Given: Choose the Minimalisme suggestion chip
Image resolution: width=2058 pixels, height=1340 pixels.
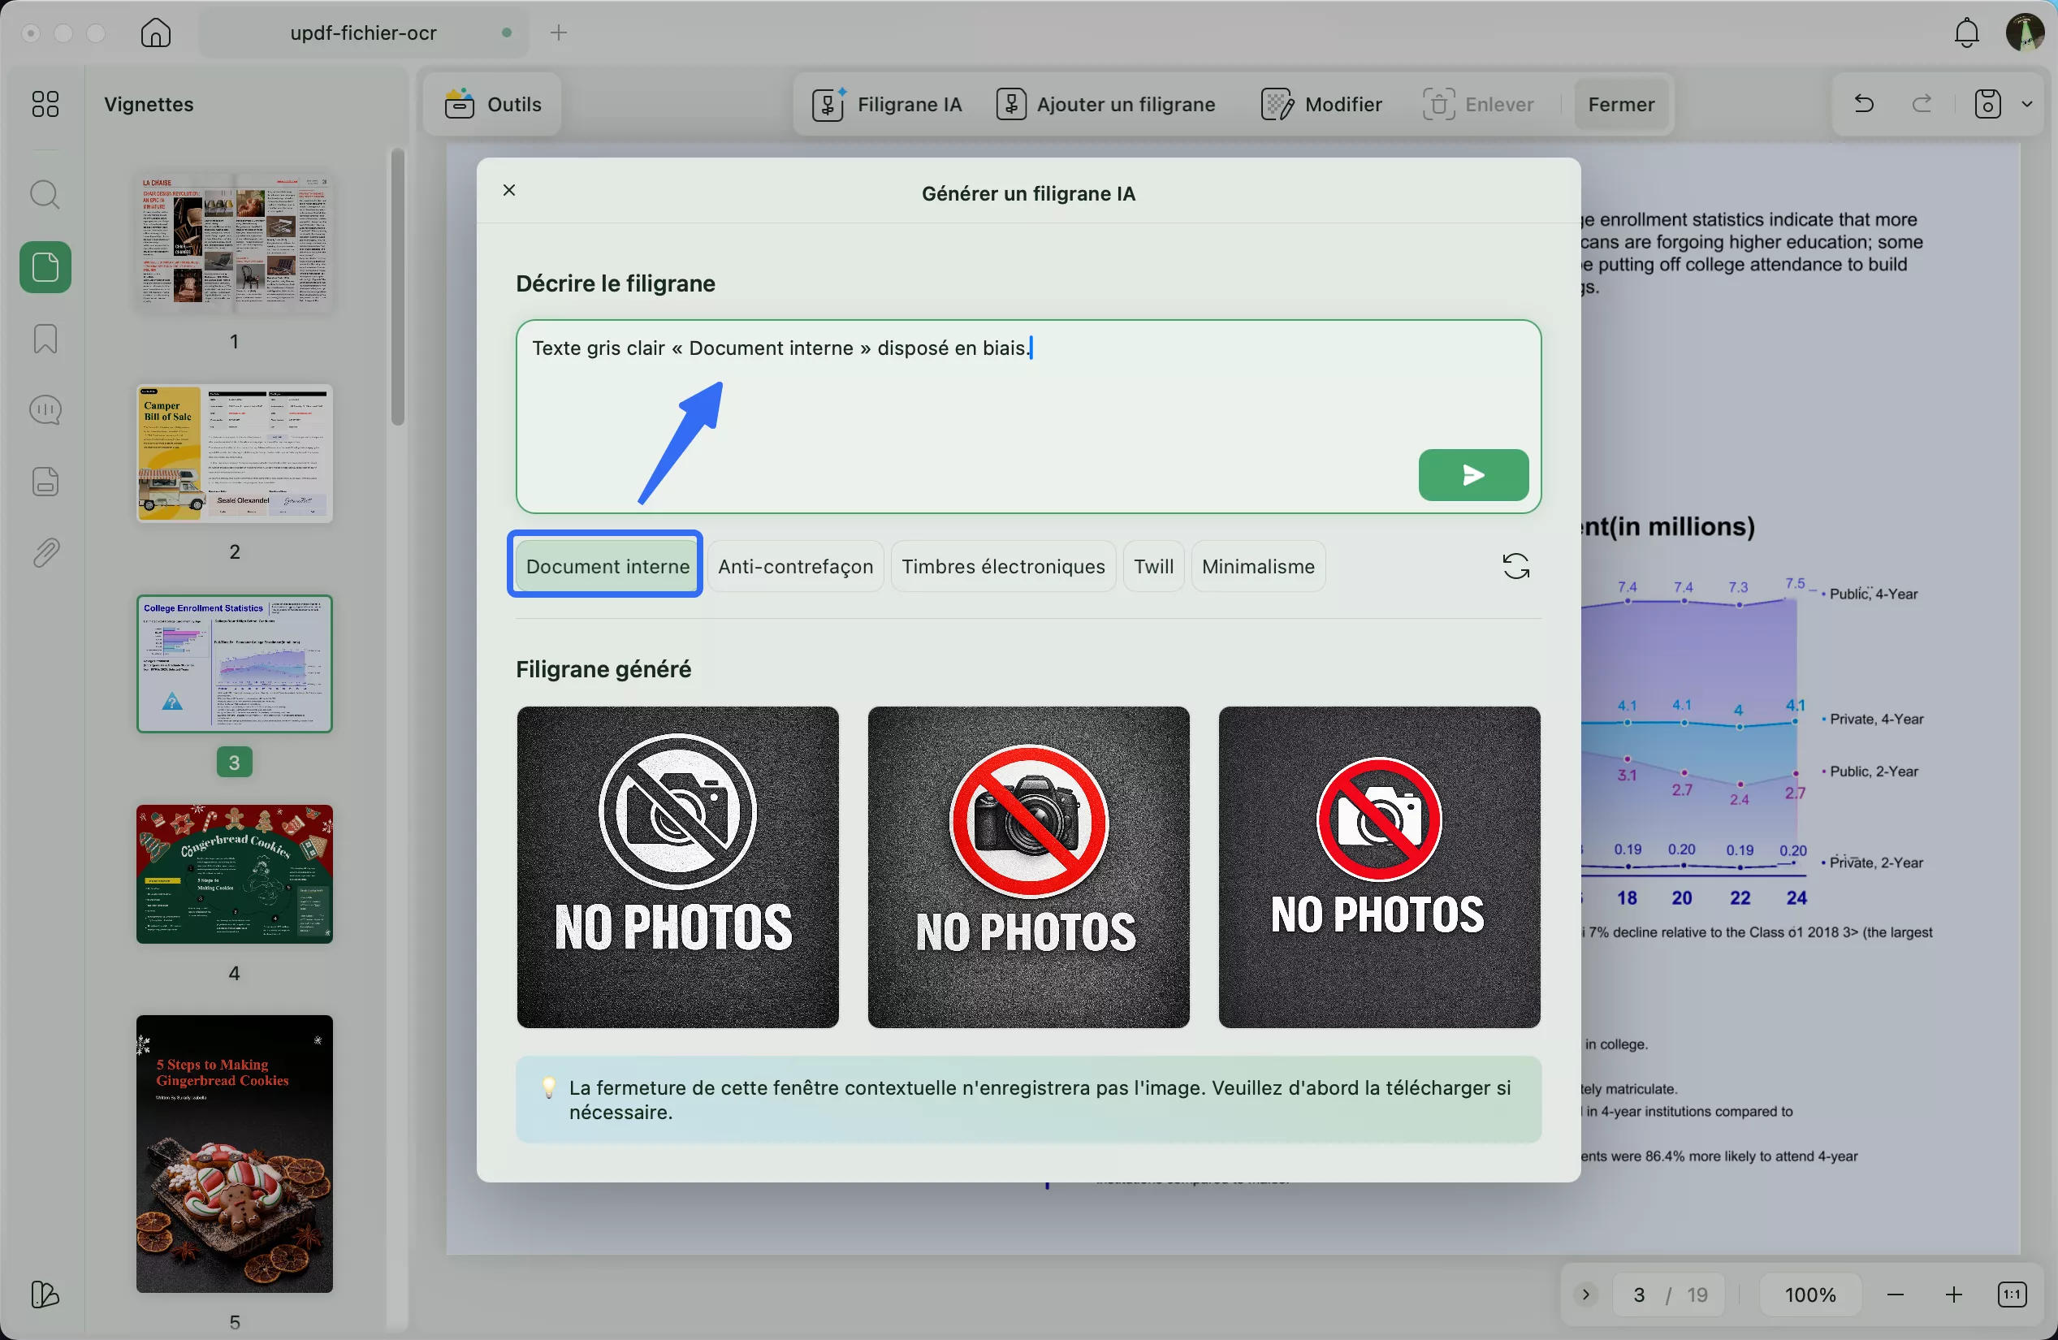Looking at the screenshot, I should (x=1257, y=566).
